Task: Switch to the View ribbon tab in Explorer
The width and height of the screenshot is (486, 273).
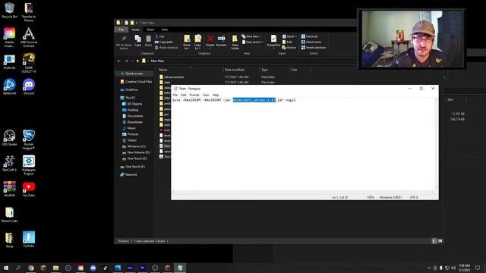Action: pyautogui.click(x=165, y=30)
